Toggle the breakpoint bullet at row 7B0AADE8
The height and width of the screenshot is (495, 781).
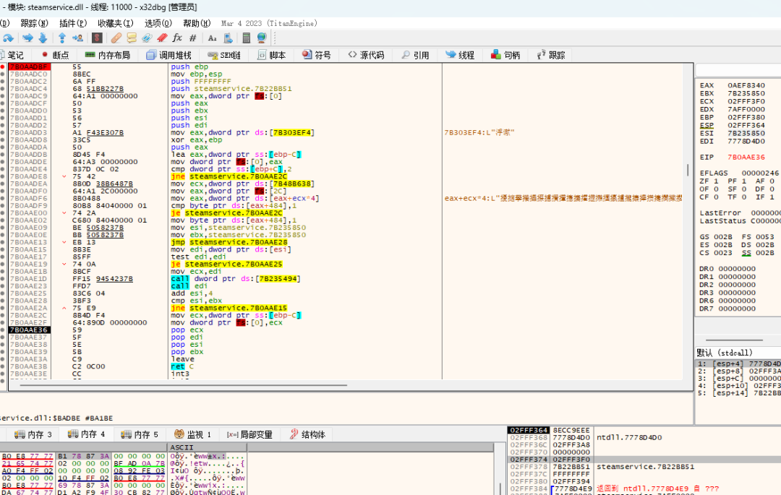2,176
